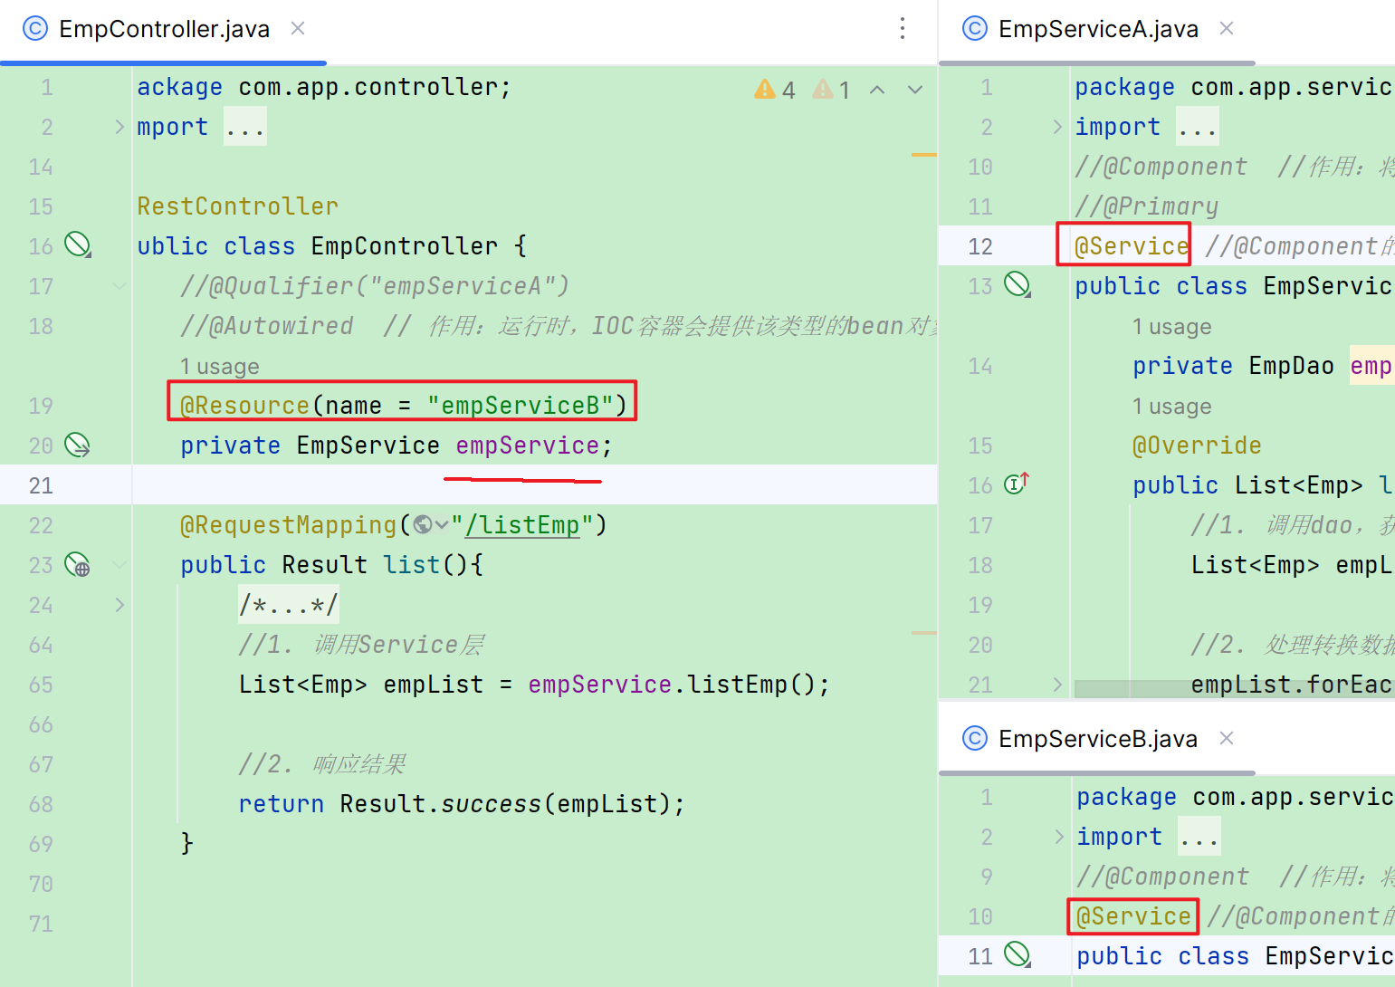Click the @Override annotation in EmpServiceA

coord(1197,446)
